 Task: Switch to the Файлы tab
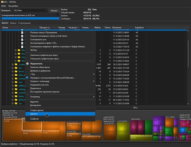click(x=13, y=23)
